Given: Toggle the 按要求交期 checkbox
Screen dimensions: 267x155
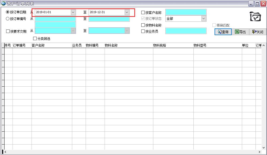Looking at the screenshot, I should 8,31.
